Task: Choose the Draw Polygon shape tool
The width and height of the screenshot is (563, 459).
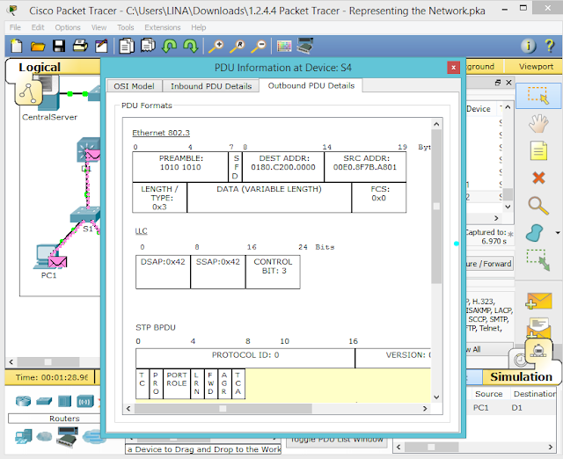Action: click(535, 232)
